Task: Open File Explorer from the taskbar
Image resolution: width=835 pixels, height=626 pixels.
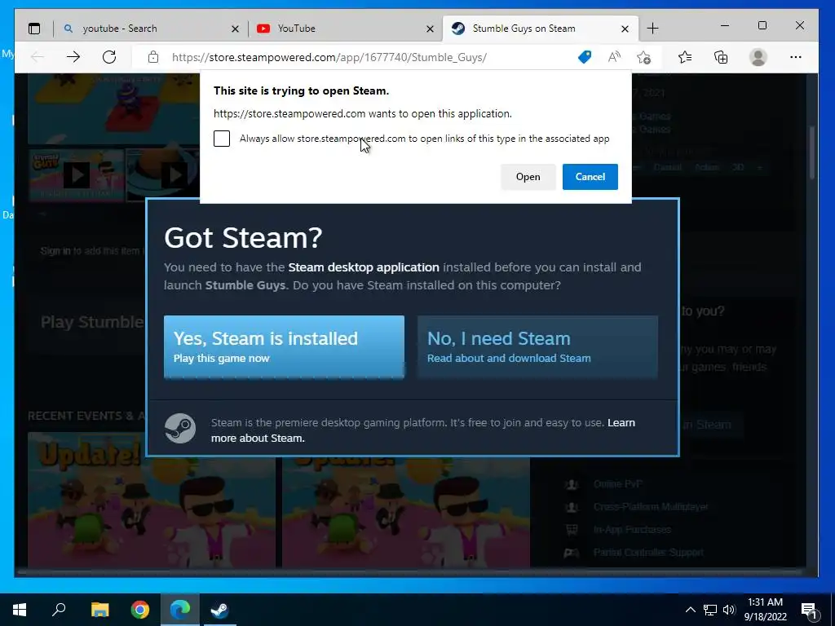Action: (x=99, y=610)
